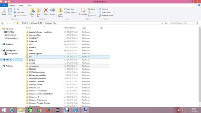Create a New folder from ribbon
201x113 pixels.
coord(61,12)
